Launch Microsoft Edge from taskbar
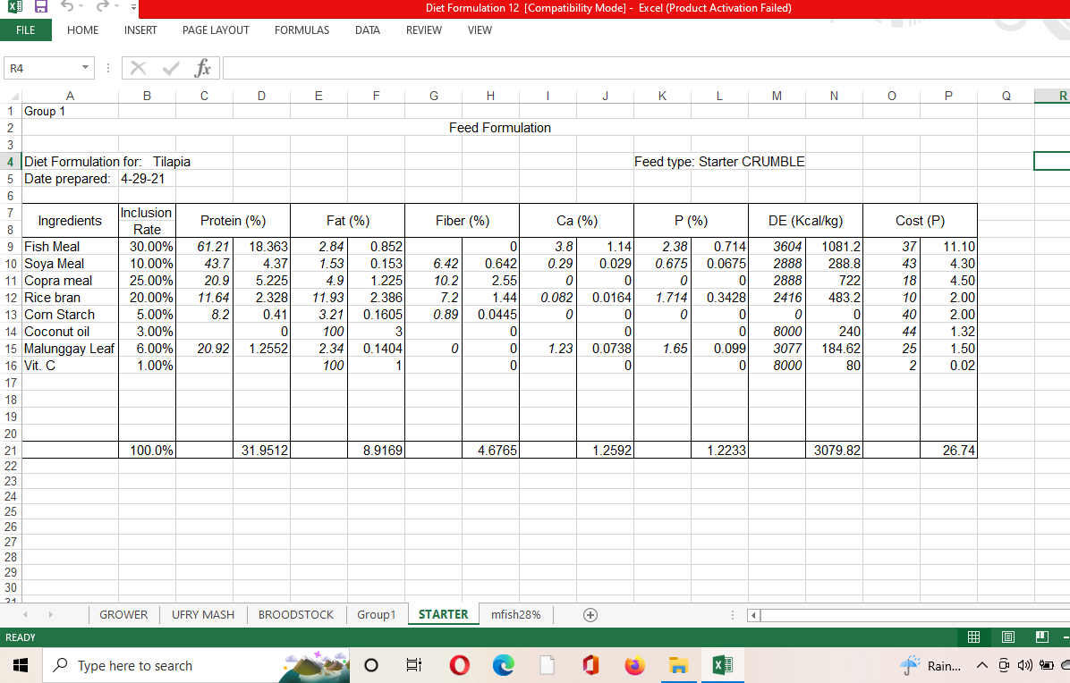 (504, 665)
